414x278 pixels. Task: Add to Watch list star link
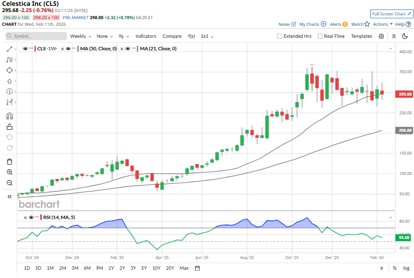point(360,24)
